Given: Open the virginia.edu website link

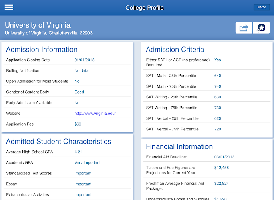Looking at the screenshot, I should click(x=95, y=114).
